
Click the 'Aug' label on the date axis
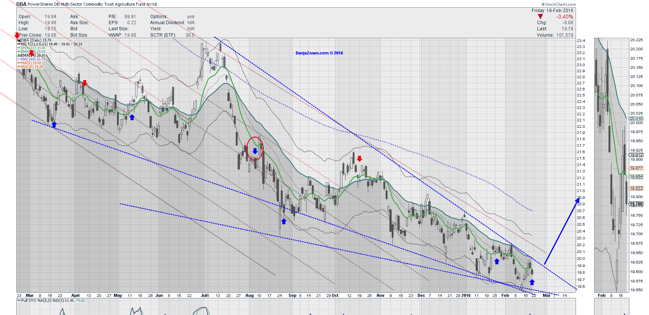pos(249,296)
